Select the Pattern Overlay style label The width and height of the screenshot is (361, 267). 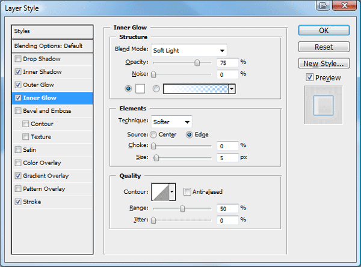pyautogui.click(x=44, y=189)
